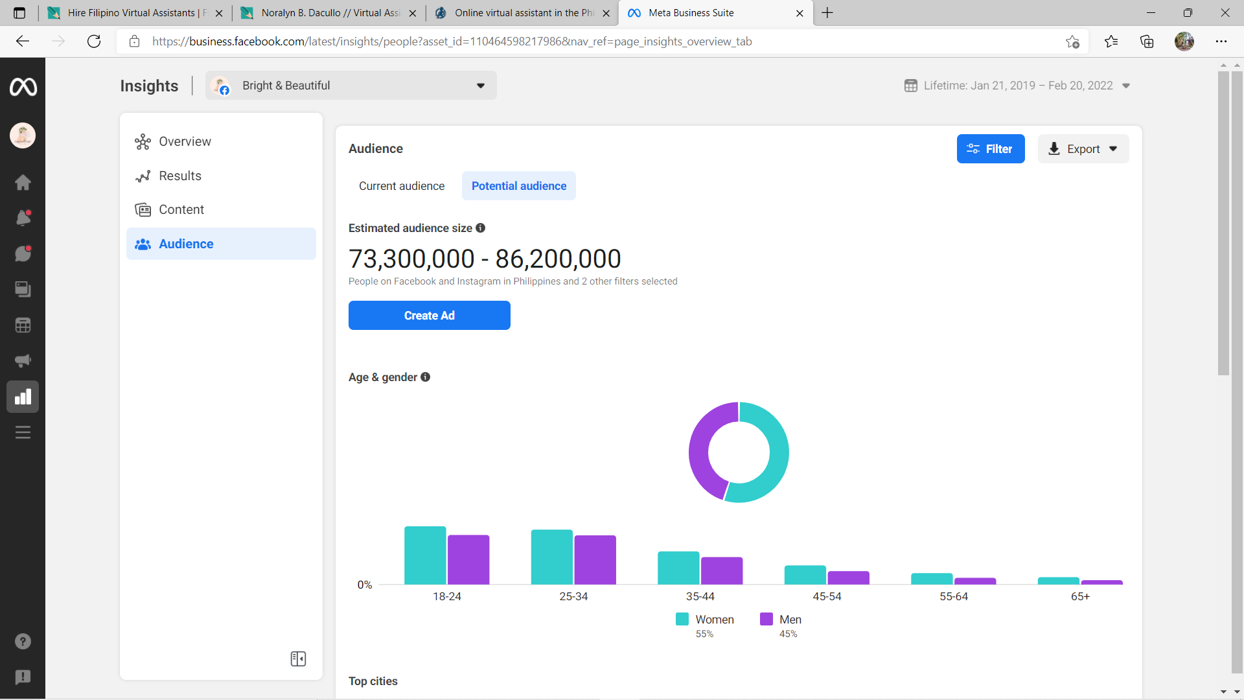Close the Noralyn B. Dacullo tab

pyautogui.click(x=413, y=13)
